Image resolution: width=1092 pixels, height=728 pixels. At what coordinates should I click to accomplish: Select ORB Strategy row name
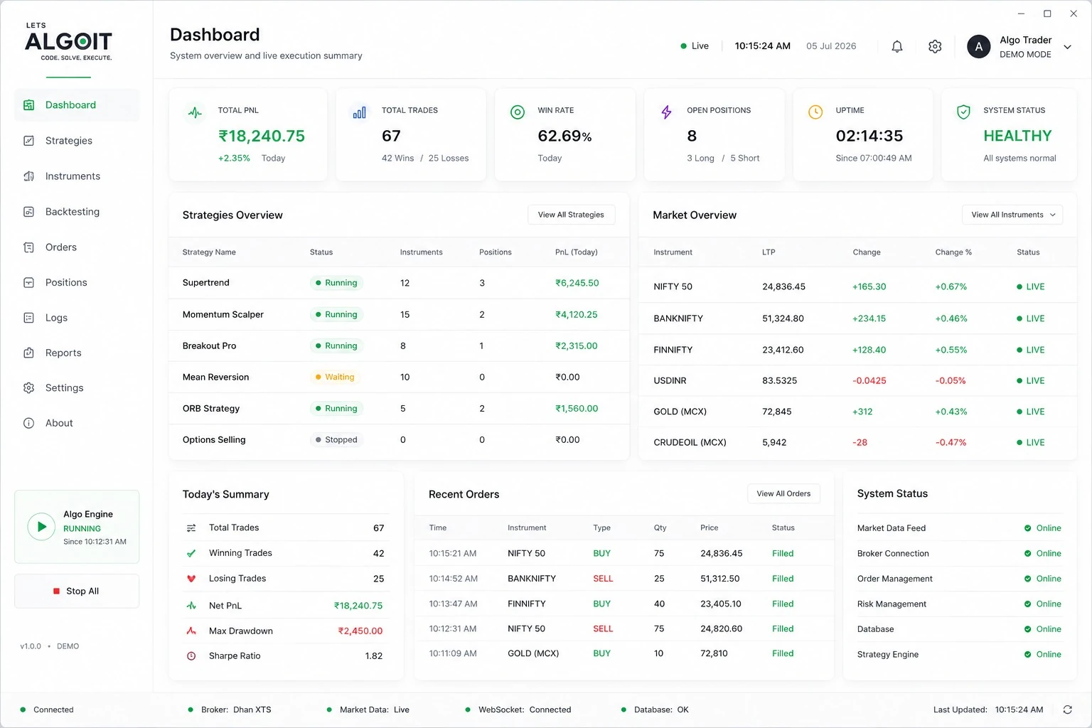point(211,409)
